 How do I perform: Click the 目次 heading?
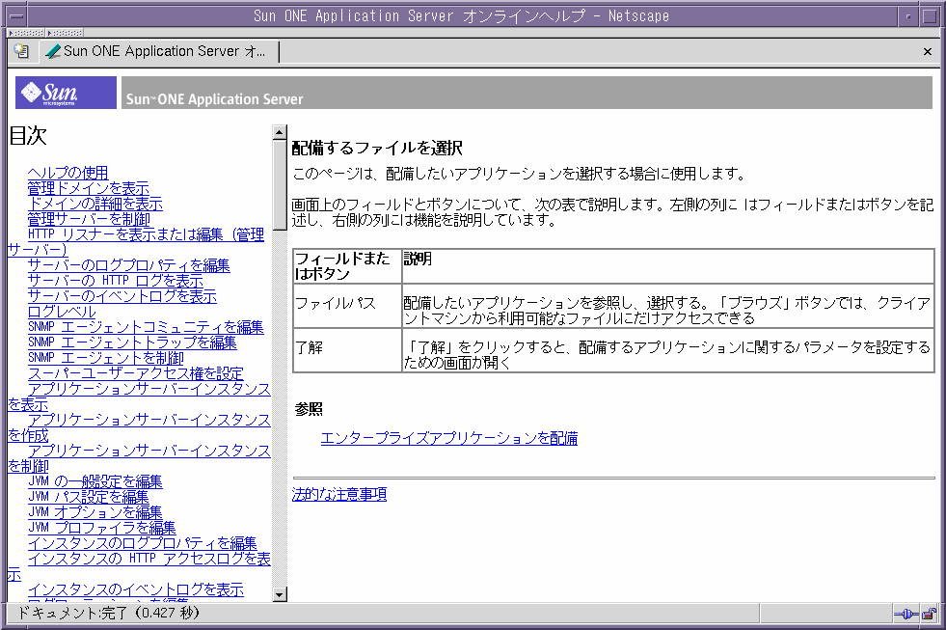28,136
